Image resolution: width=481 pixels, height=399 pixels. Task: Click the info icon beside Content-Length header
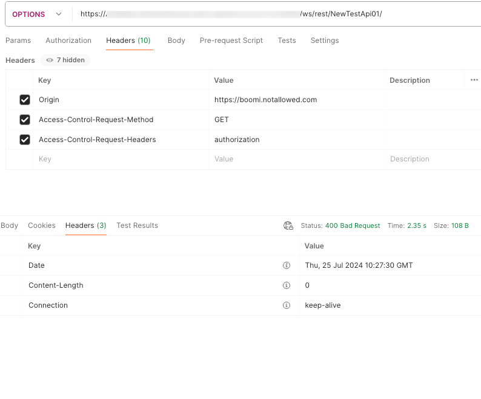tap(287, 285)
